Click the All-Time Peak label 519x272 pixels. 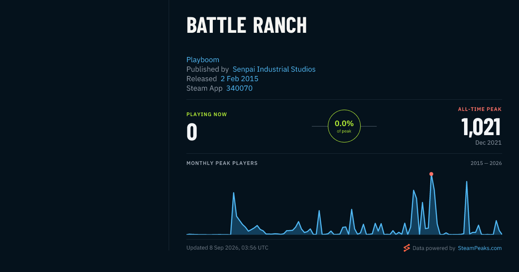480,109
